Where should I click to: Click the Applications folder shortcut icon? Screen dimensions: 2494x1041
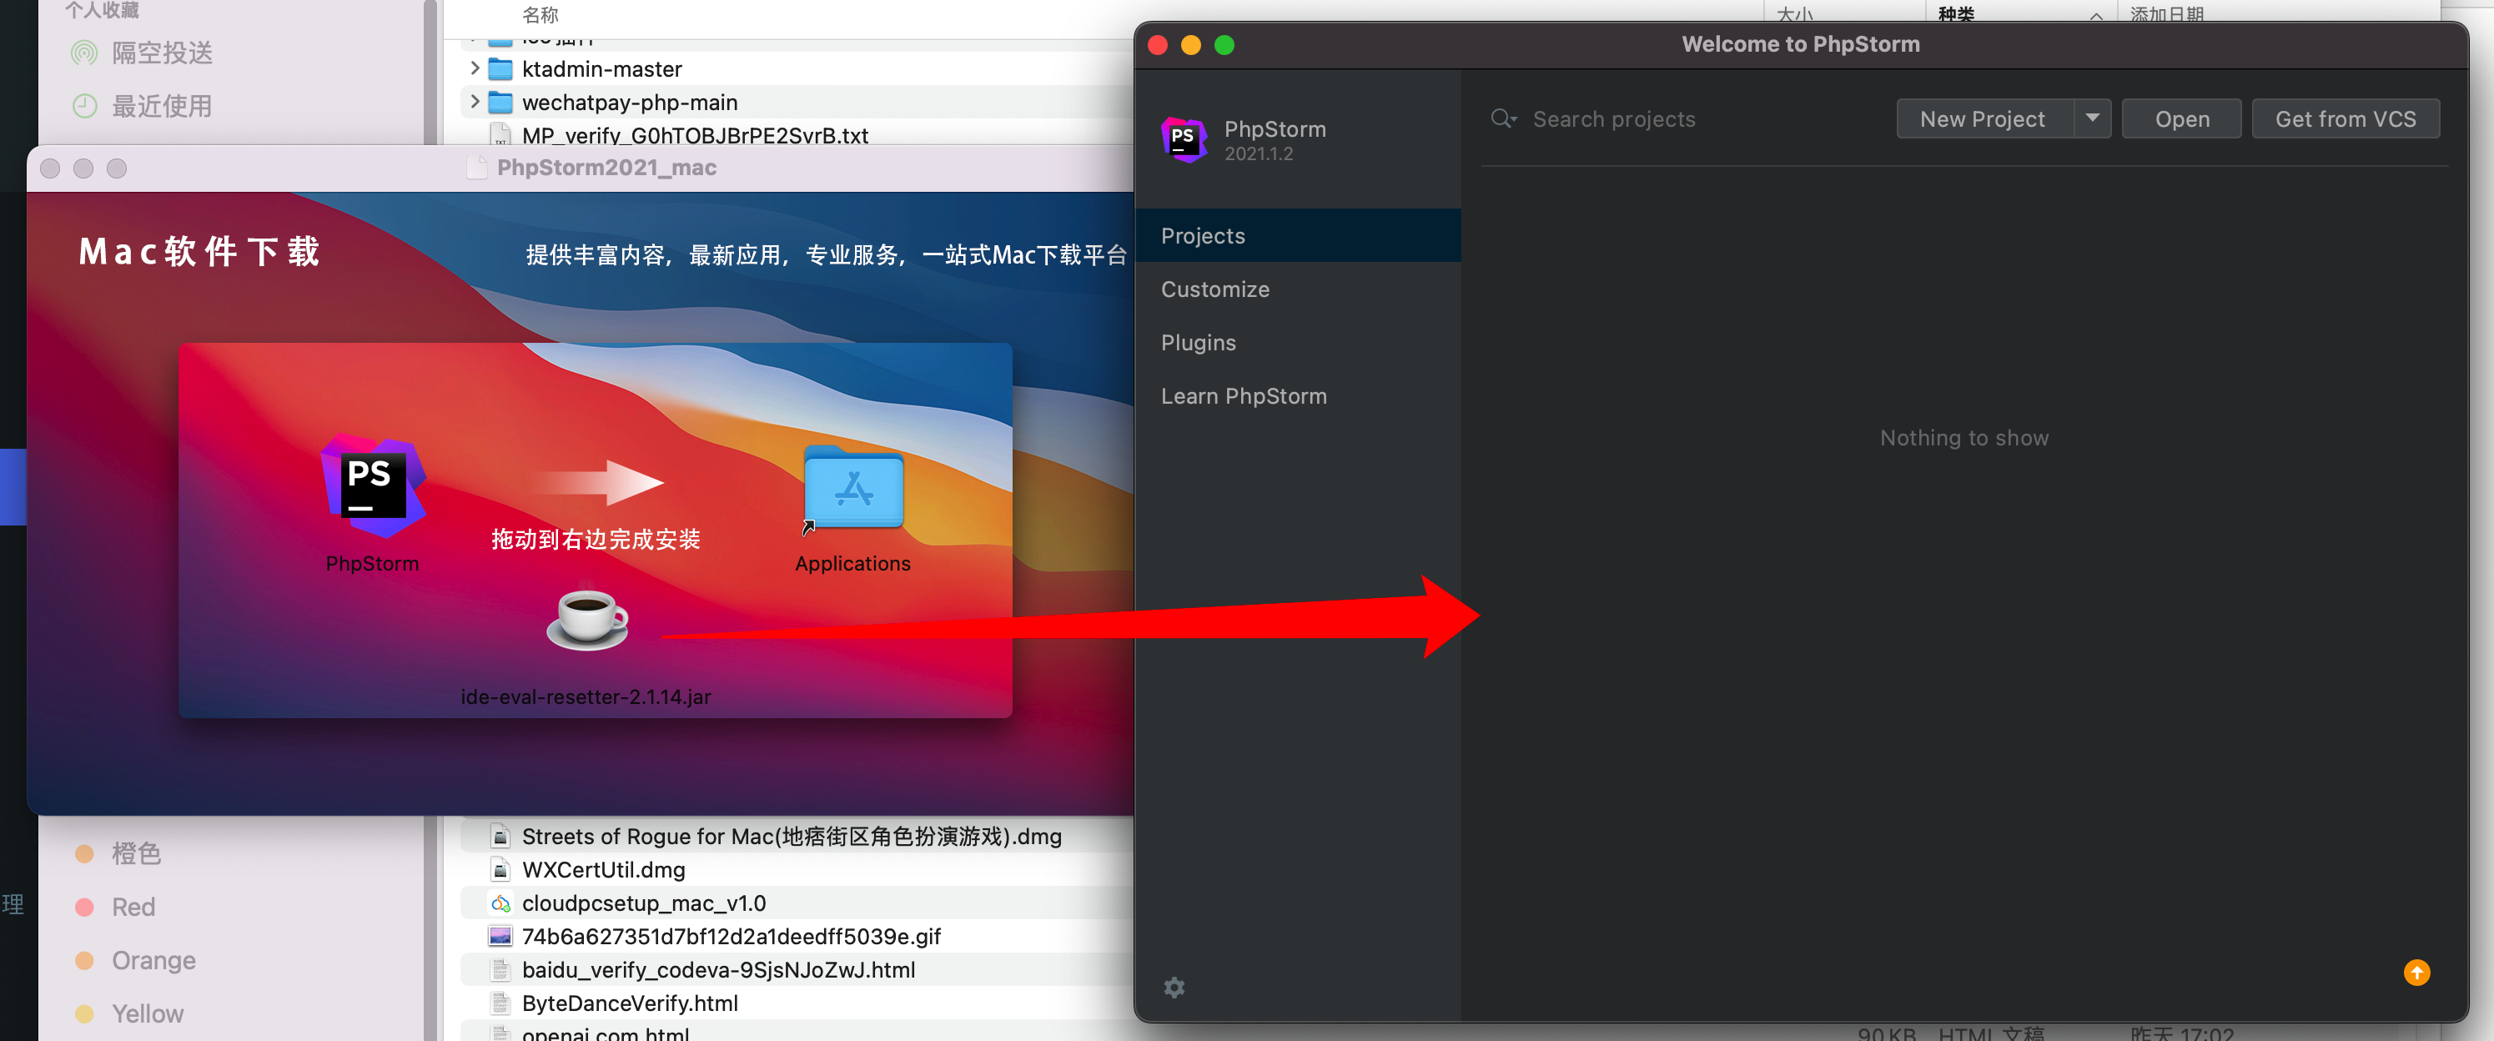[853, 488]
